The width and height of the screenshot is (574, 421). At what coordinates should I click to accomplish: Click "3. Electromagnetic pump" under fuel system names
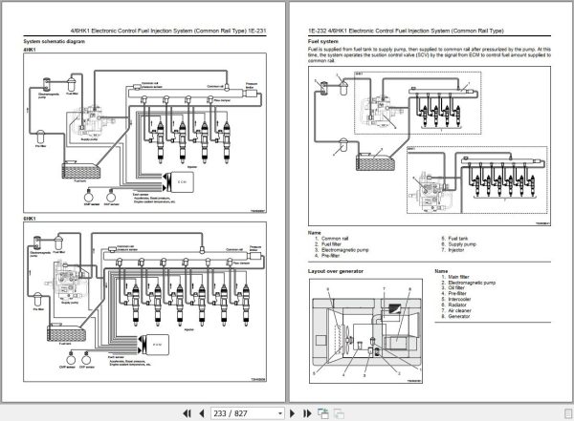342,250
